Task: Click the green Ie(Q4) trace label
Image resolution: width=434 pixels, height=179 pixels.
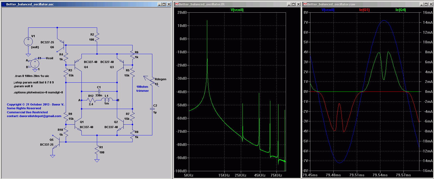Action: pos(400,10)
